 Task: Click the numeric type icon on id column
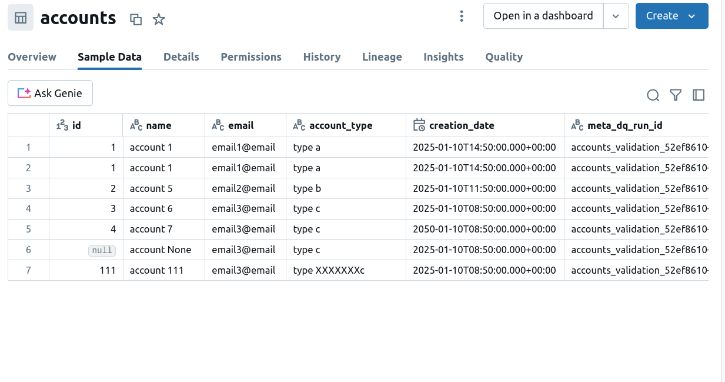62,125
